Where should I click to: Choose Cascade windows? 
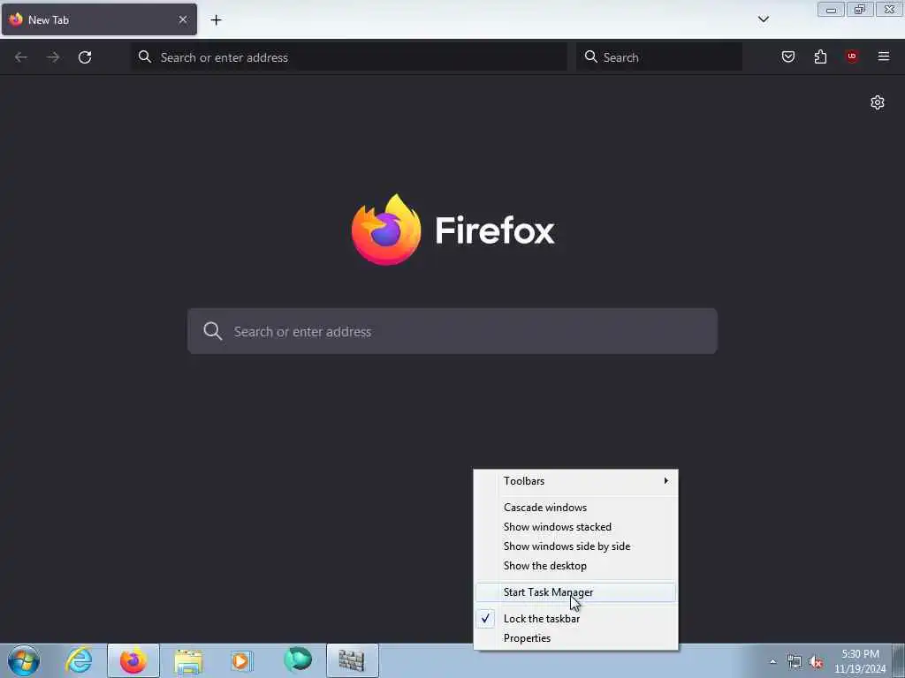[x=575, y=508]
